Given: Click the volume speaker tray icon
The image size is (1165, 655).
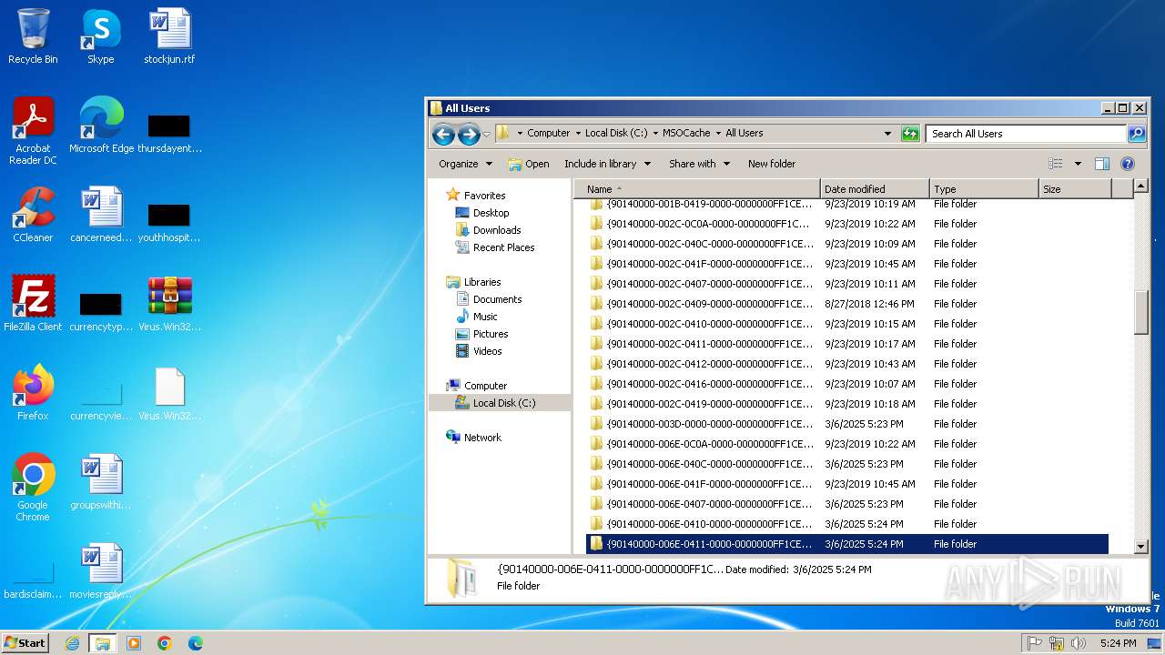Looking at the screenshot, I should click(x=1079, y=643).
